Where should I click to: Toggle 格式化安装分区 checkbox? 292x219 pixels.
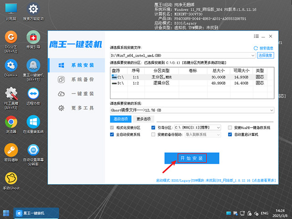(112, 128)
